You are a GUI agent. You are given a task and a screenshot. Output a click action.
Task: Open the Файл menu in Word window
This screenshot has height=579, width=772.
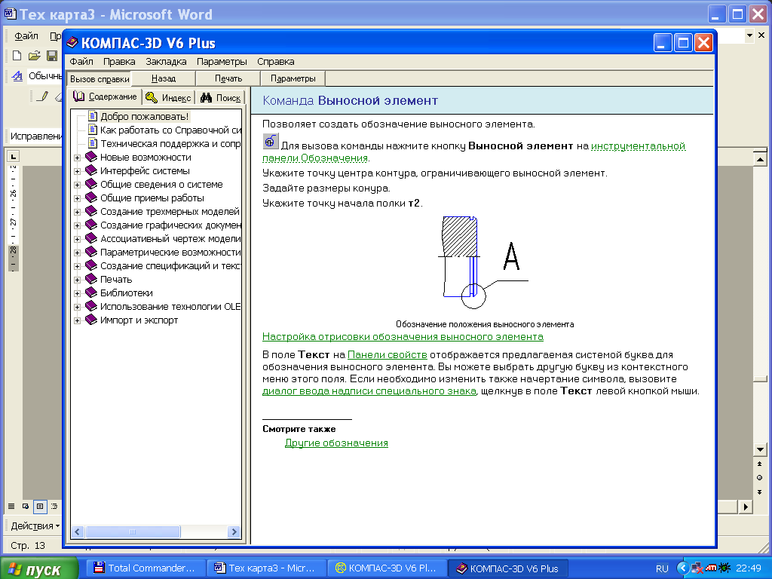click(26, 36)
